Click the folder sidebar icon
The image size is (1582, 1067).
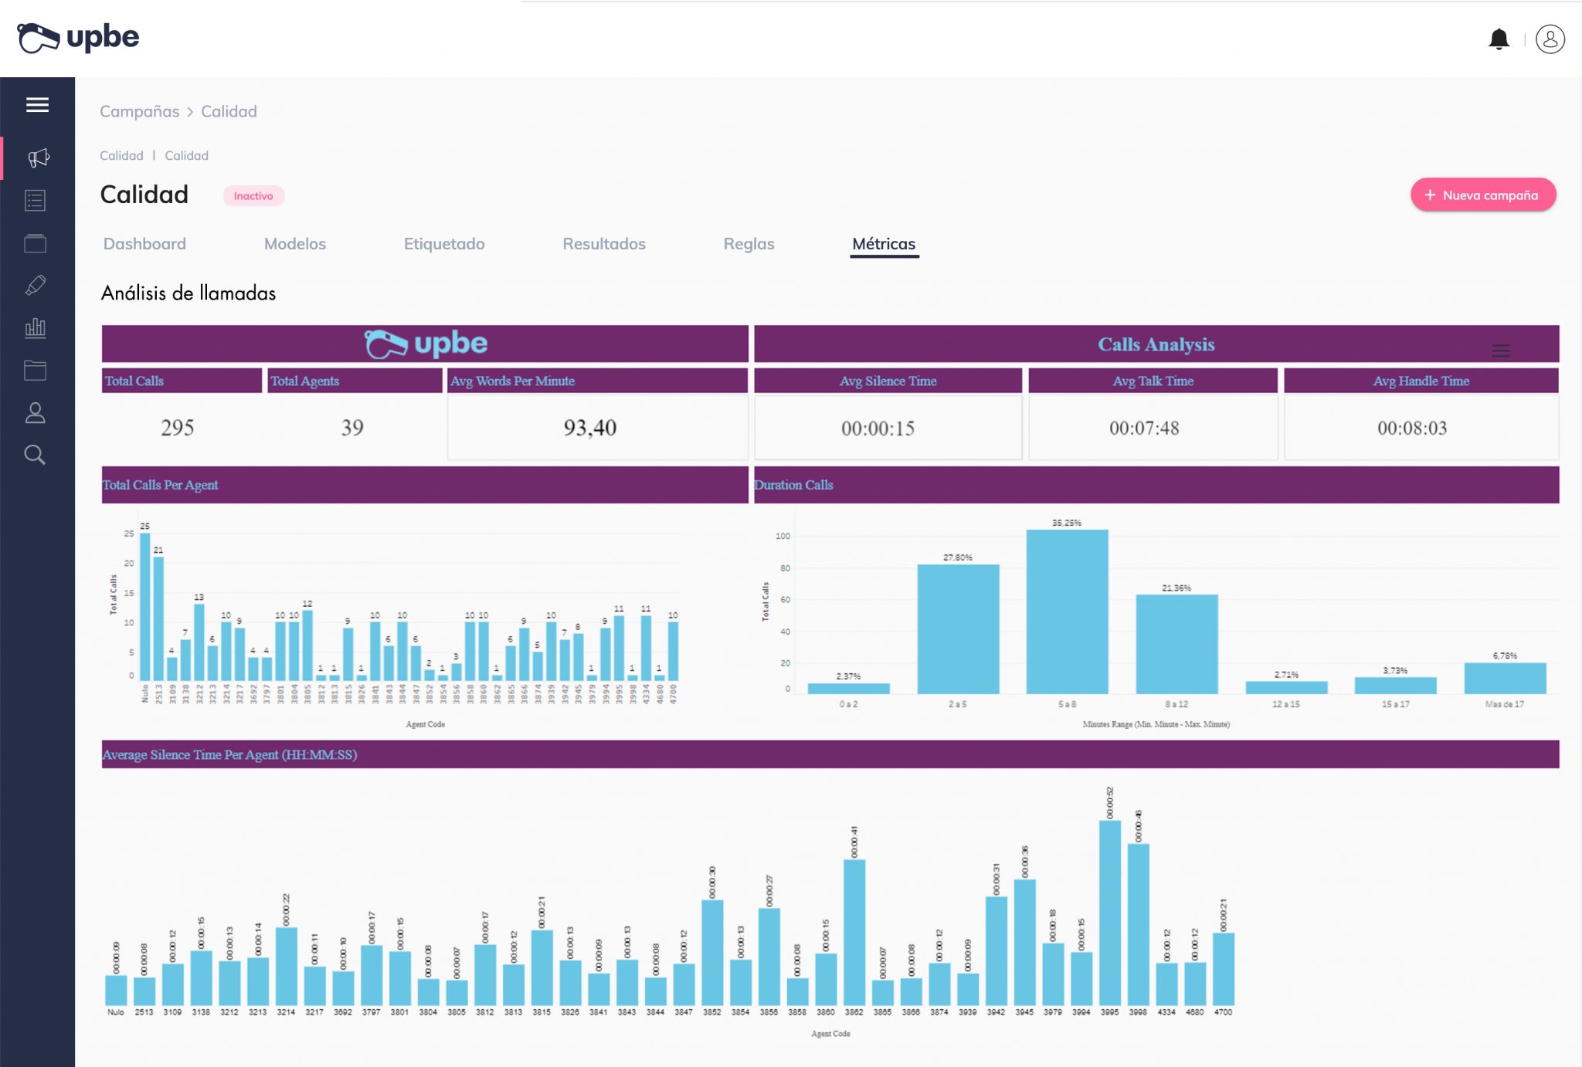[36, 371]
